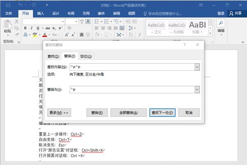Click the Cut scissors icon
247x165 pixels.
pyautogui.click(x=16, y=21)
